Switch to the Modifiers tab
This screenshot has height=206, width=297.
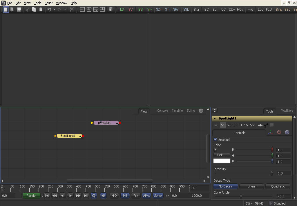(287, 111)
